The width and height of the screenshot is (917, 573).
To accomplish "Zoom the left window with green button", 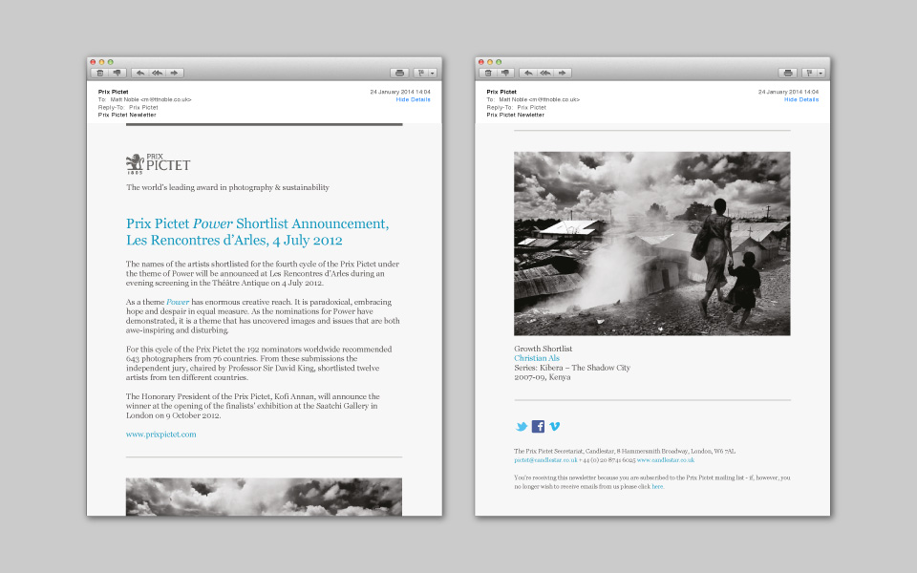I will 111,62.
